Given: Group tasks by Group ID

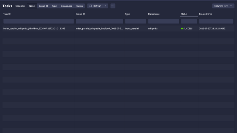Looking at the screenshot, I should tap(43, 6).
